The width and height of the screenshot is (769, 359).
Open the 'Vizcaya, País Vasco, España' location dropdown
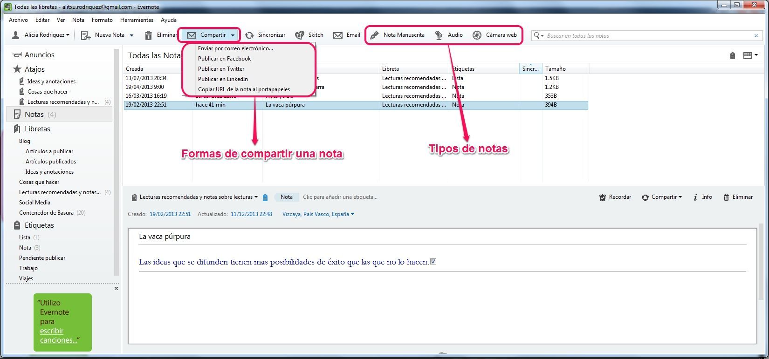[318, 214]
